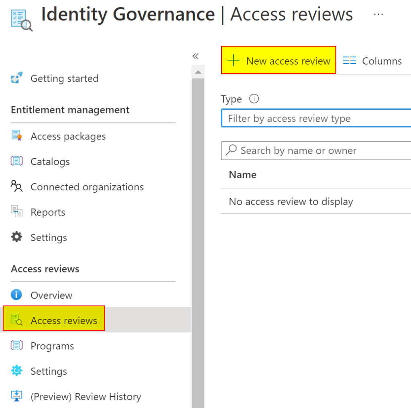Image resolution: width=411 pixels, height=408 pixels.
Task: Open Catalogs from the sidebar icon
Action: pos(16,161)
